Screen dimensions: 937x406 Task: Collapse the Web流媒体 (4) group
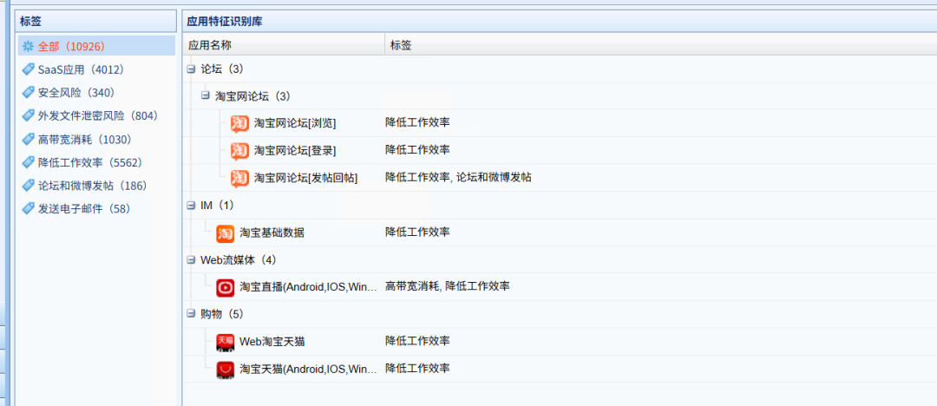tap(191, 259)
